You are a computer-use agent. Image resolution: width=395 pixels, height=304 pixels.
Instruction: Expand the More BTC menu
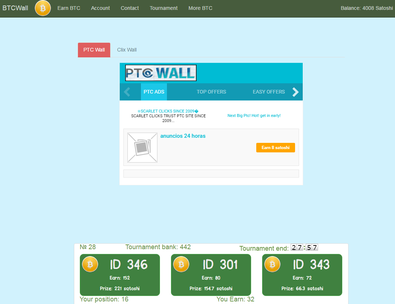(x=200, y=8)
